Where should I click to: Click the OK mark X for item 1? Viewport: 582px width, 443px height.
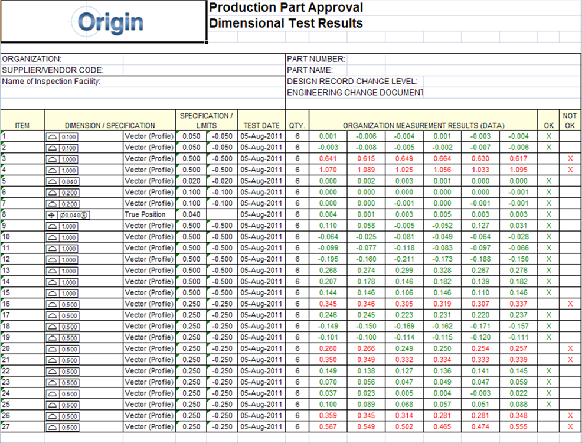(x=548, y=136)
